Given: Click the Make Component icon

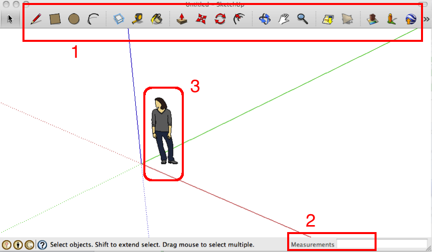Looking at the screenshot, I should [x=119, y=19].
